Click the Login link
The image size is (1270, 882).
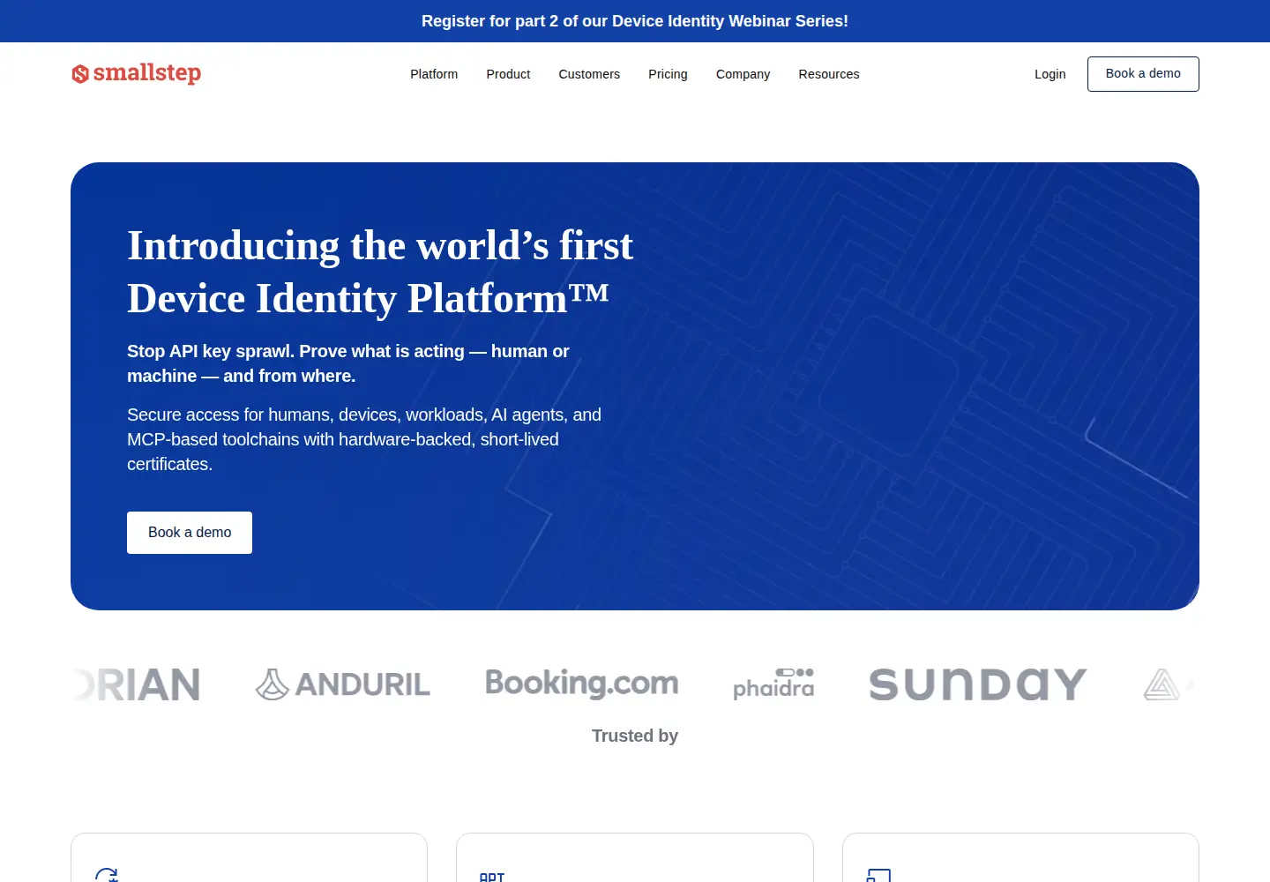pyautogui.click(x=1050, y=74)
